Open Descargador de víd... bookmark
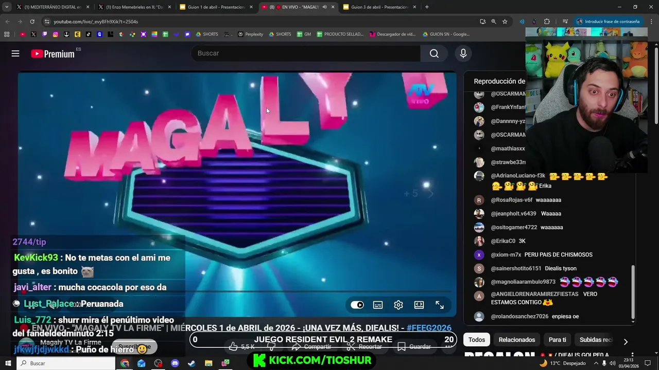Screen dimensions: 659x370 point(392,34)
